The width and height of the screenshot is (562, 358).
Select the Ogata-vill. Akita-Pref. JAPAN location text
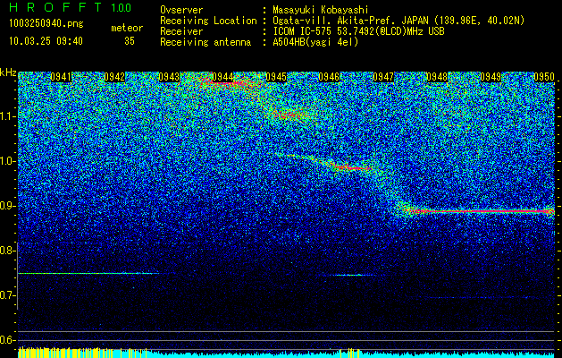pyautogui.click(x=398, y=21)
